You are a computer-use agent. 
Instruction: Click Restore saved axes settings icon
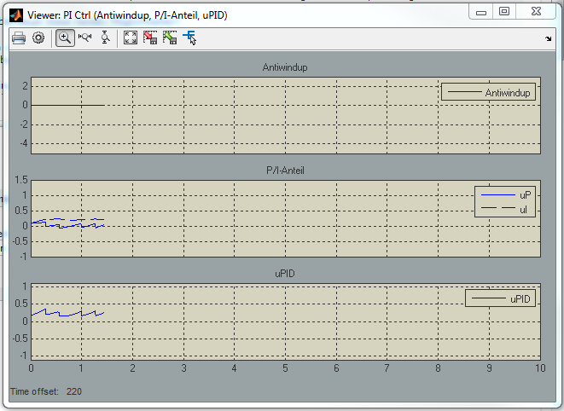click(170, 38)
